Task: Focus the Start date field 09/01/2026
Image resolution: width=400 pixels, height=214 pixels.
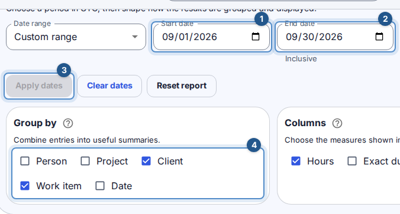Action: pyautogui.click(x=211, y=37)
